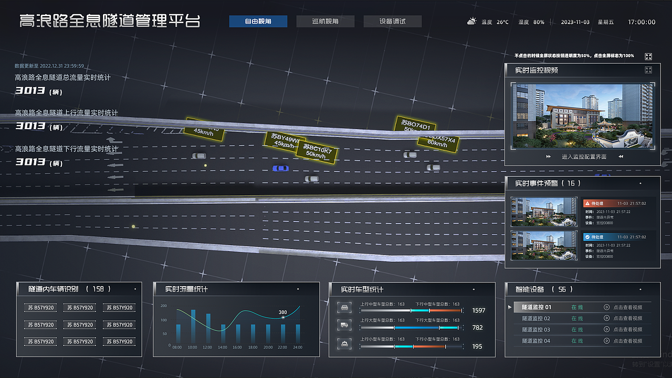This screenshot has height=378, width=672.
Task: Collapse the 实时事件预警 panel via its header dot
Action: click(x=640, y=183)
